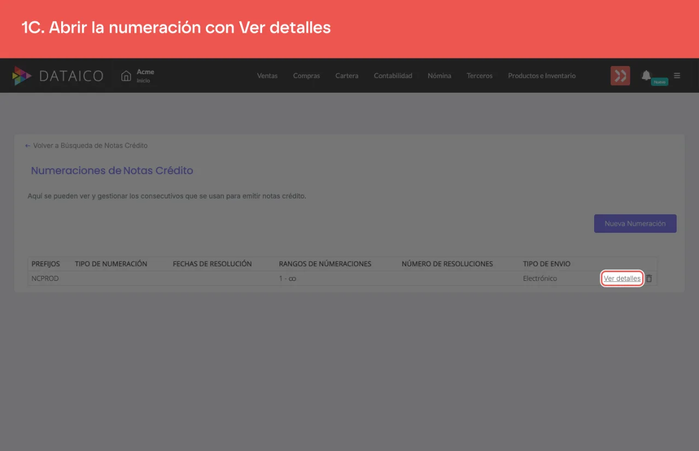699x451 pixels.
Task: Open the Terceros menu
Action: coord(479,76)
